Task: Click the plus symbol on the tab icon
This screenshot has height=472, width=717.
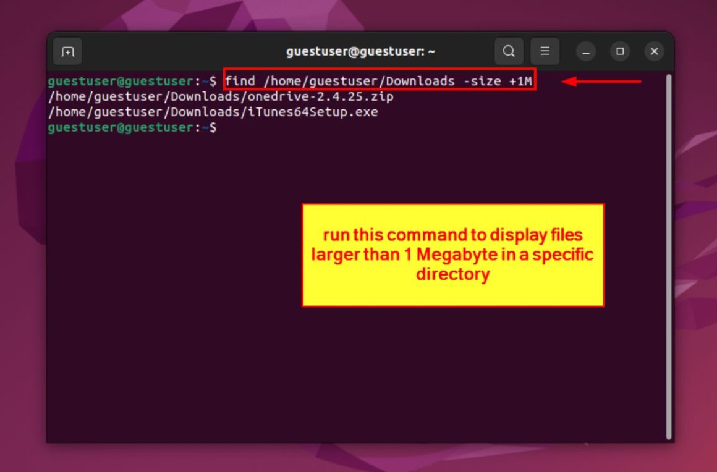Action: tap(67, 51)
